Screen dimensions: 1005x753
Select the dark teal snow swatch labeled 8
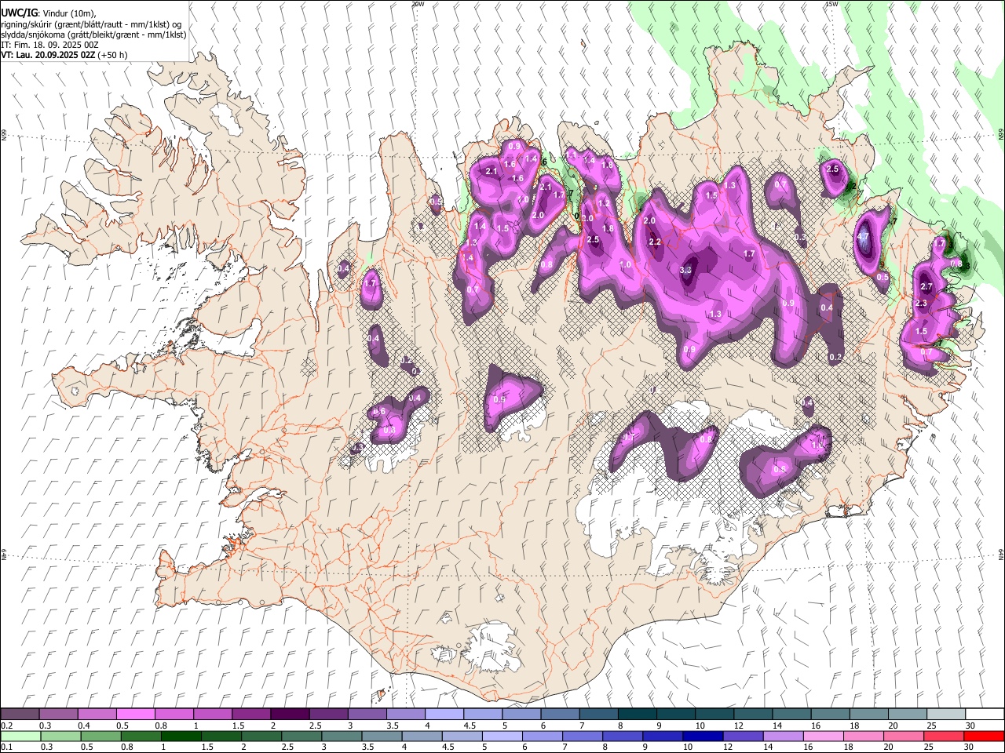point(638,714)
